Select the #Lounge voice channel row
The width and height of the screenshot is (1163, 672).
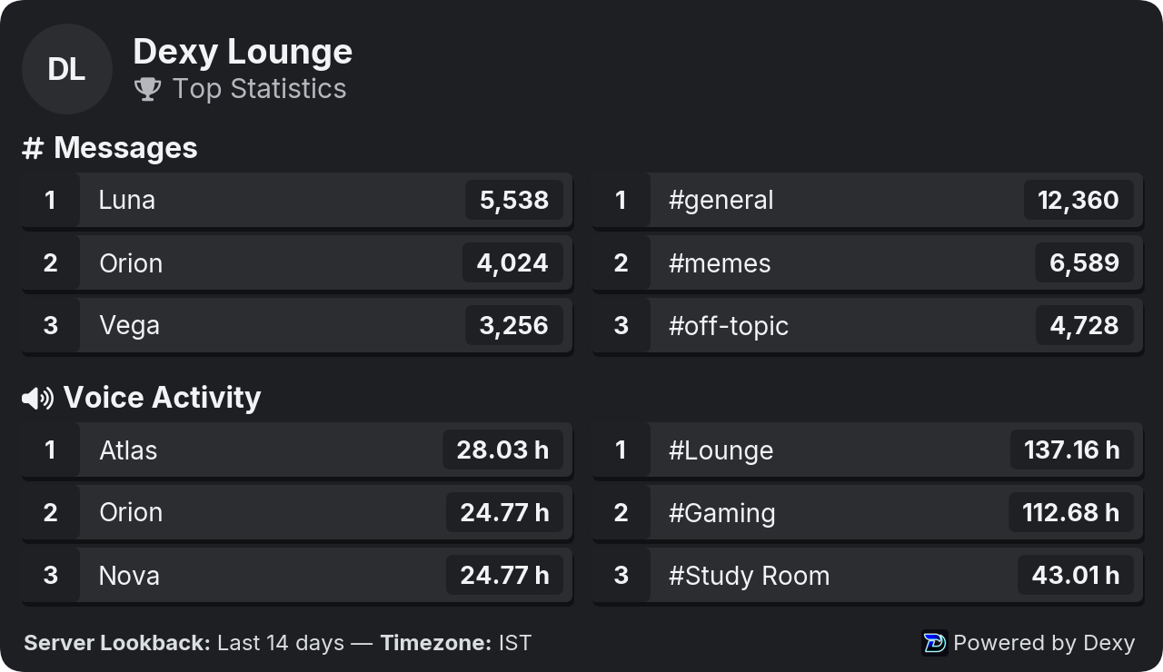pyautogui.click(x=868, y=450)
